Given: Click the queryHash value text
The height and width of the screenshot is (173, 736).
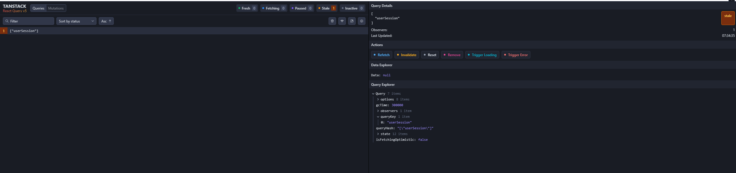Looking at the screenshot, I should tap(415, 128).
